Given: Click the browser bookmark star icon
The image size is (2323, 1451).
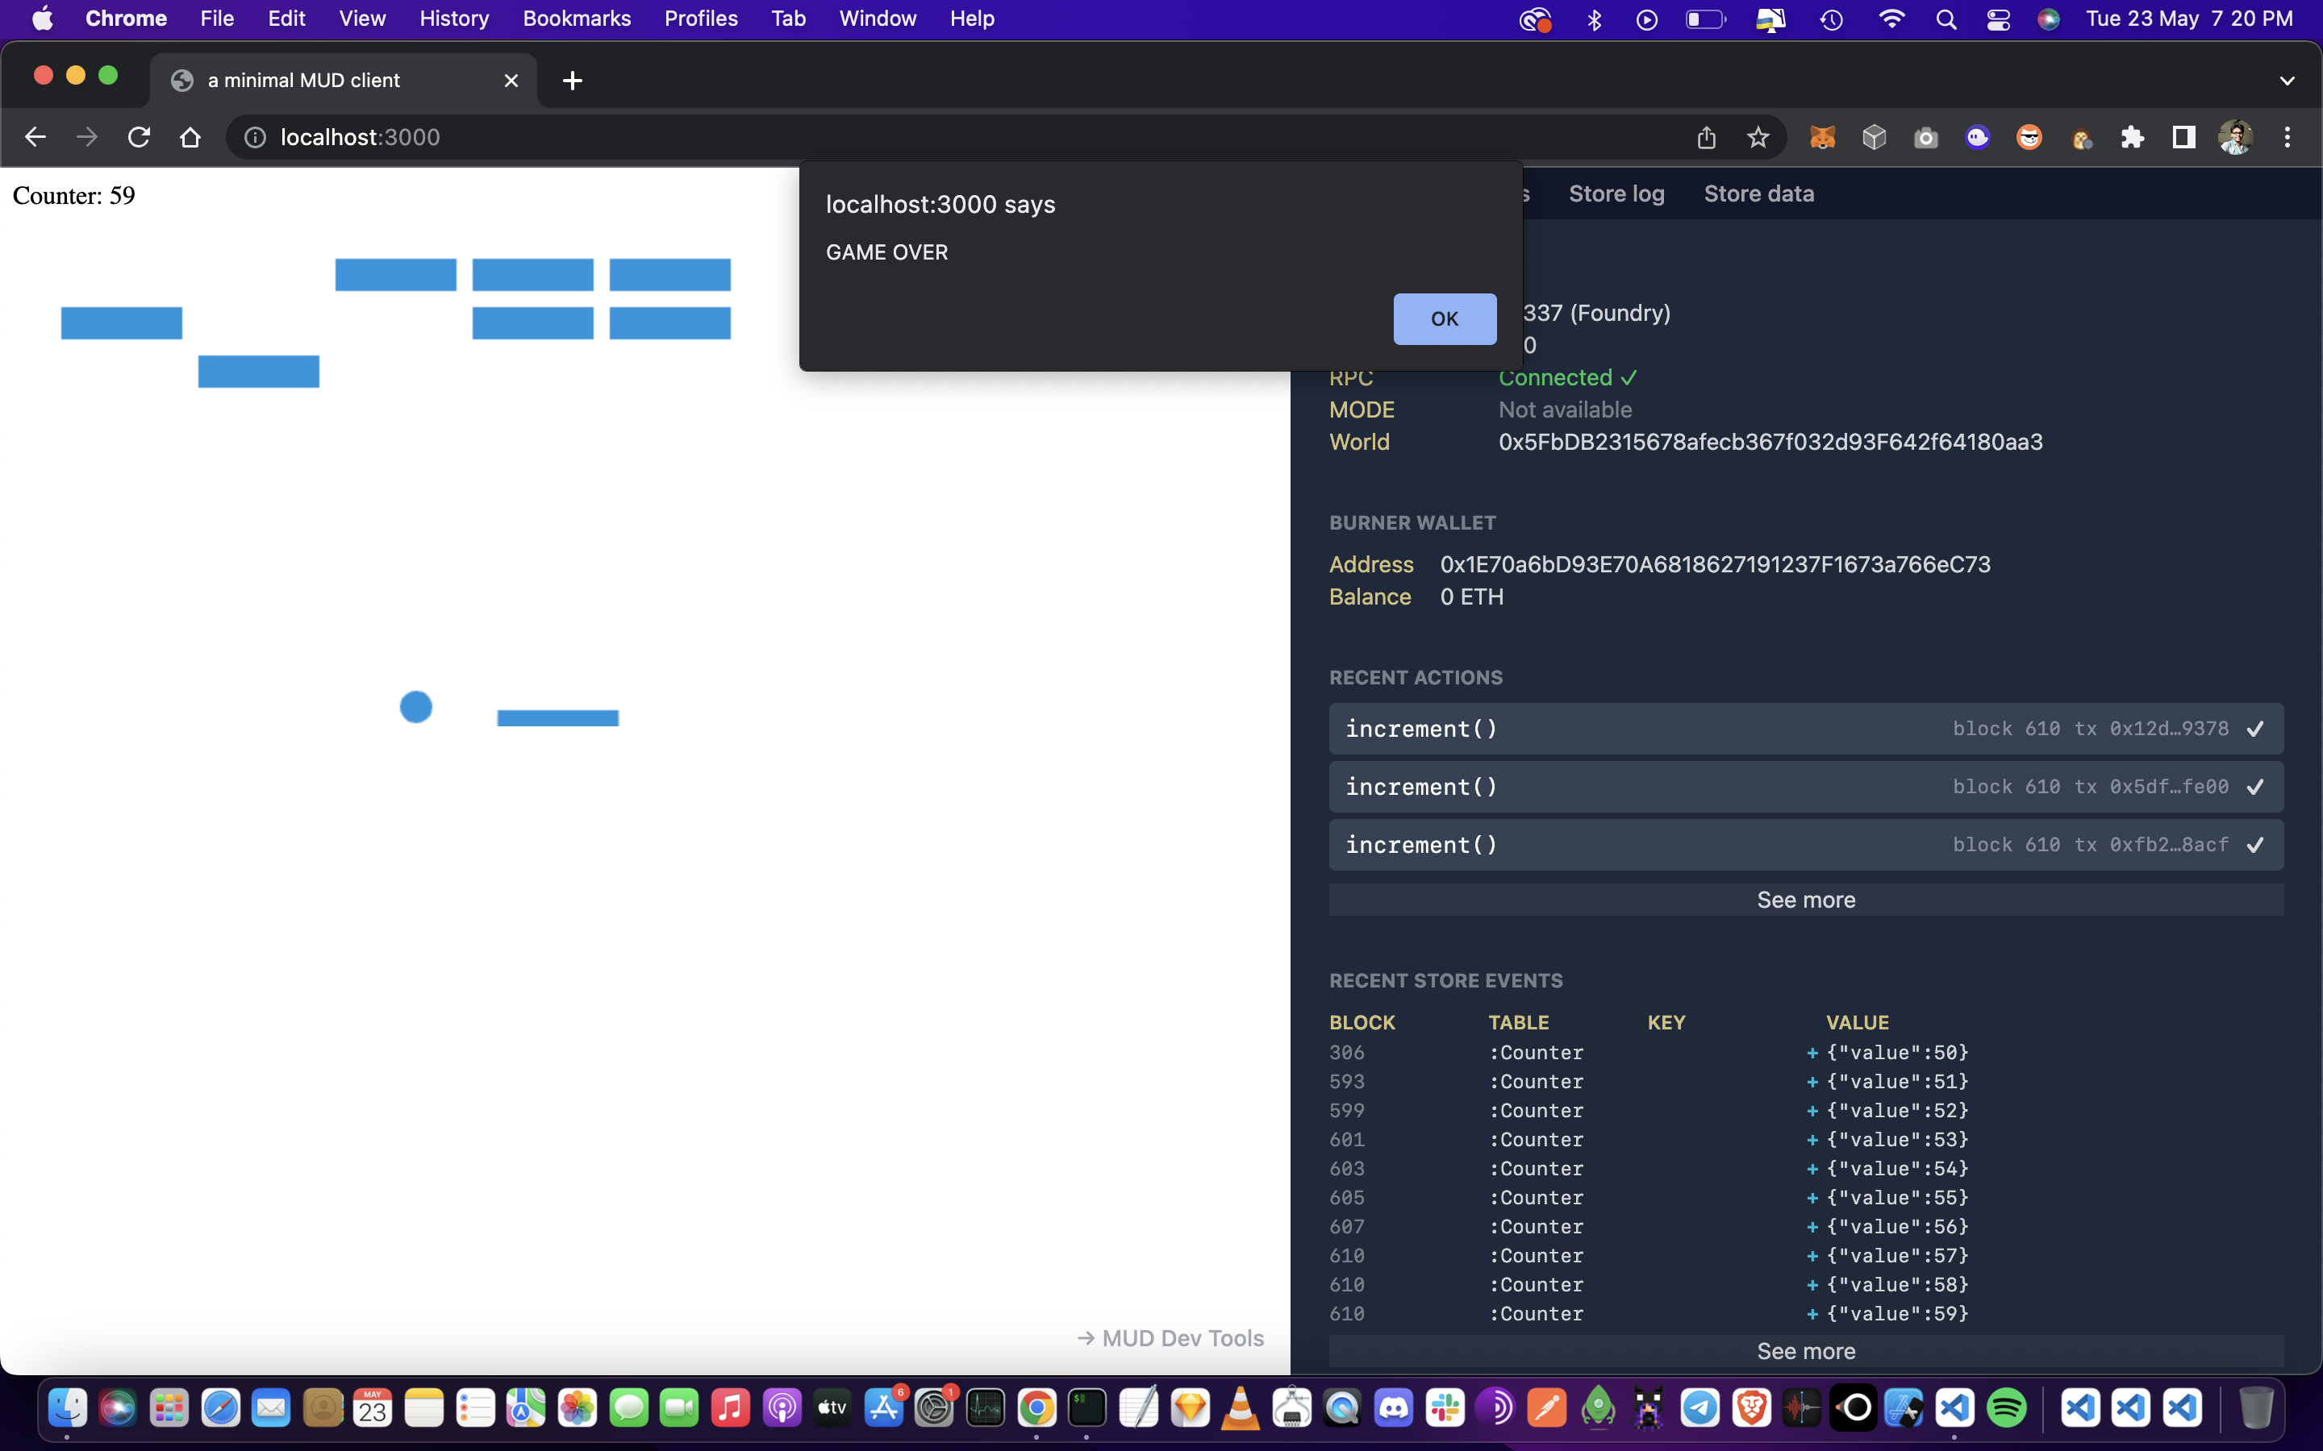Looking at the screenshot, I should pos(1756,137).
